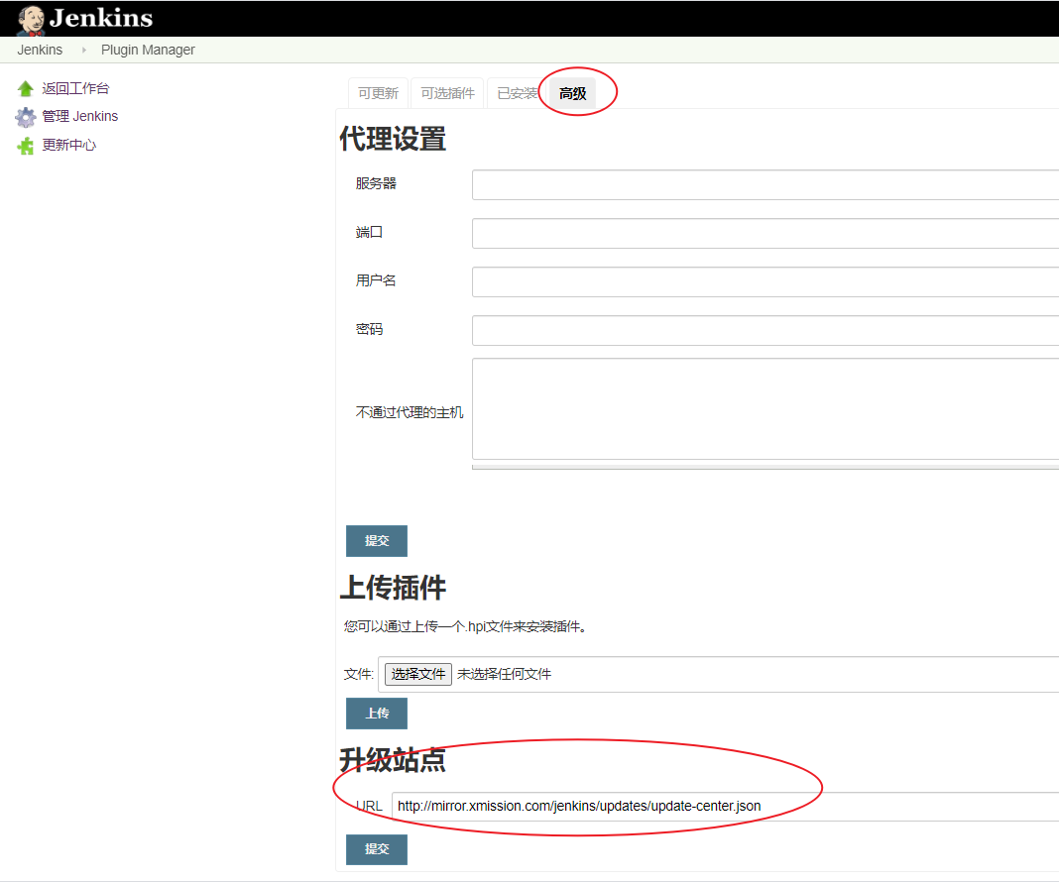This screenshot has height=882, width=1059.
Task: Focus the 用户名 input field
Action: [x=765, y=282]
